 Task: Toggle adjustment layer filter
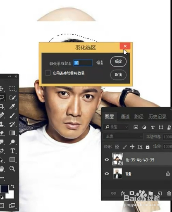[x=144, y=127]
